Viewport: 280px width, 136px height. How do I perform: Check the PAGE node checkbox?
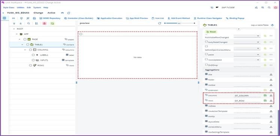click(25, 39)
